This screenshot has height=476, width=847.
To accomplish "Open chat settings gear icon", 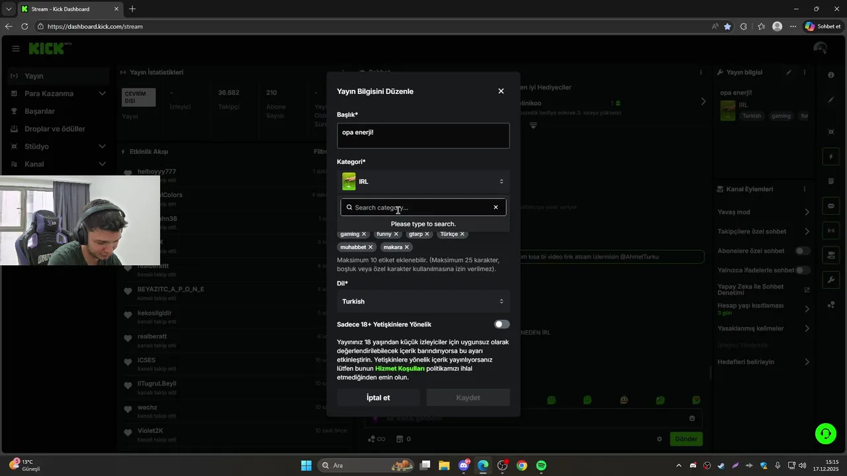I will point(659,439).
